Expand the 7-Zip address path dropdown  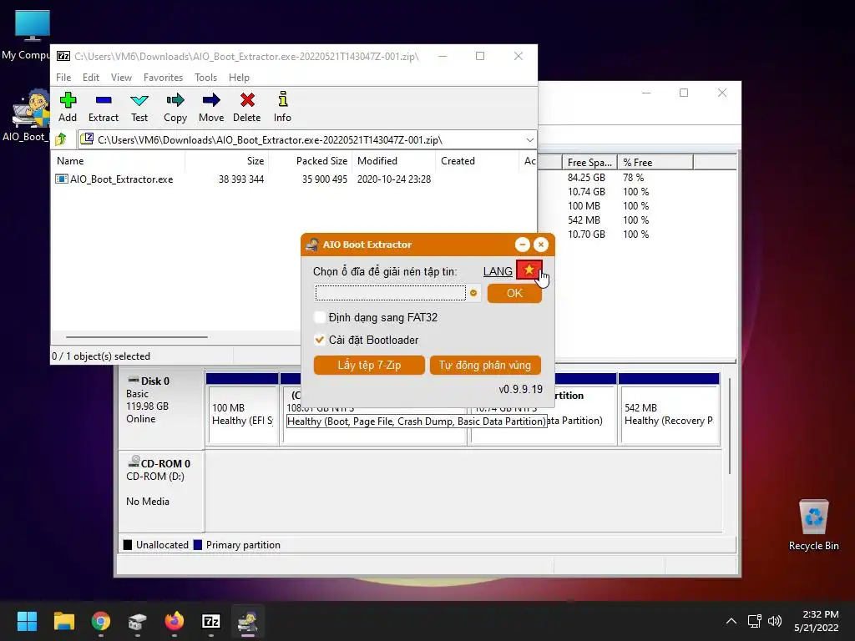(529, 140)
